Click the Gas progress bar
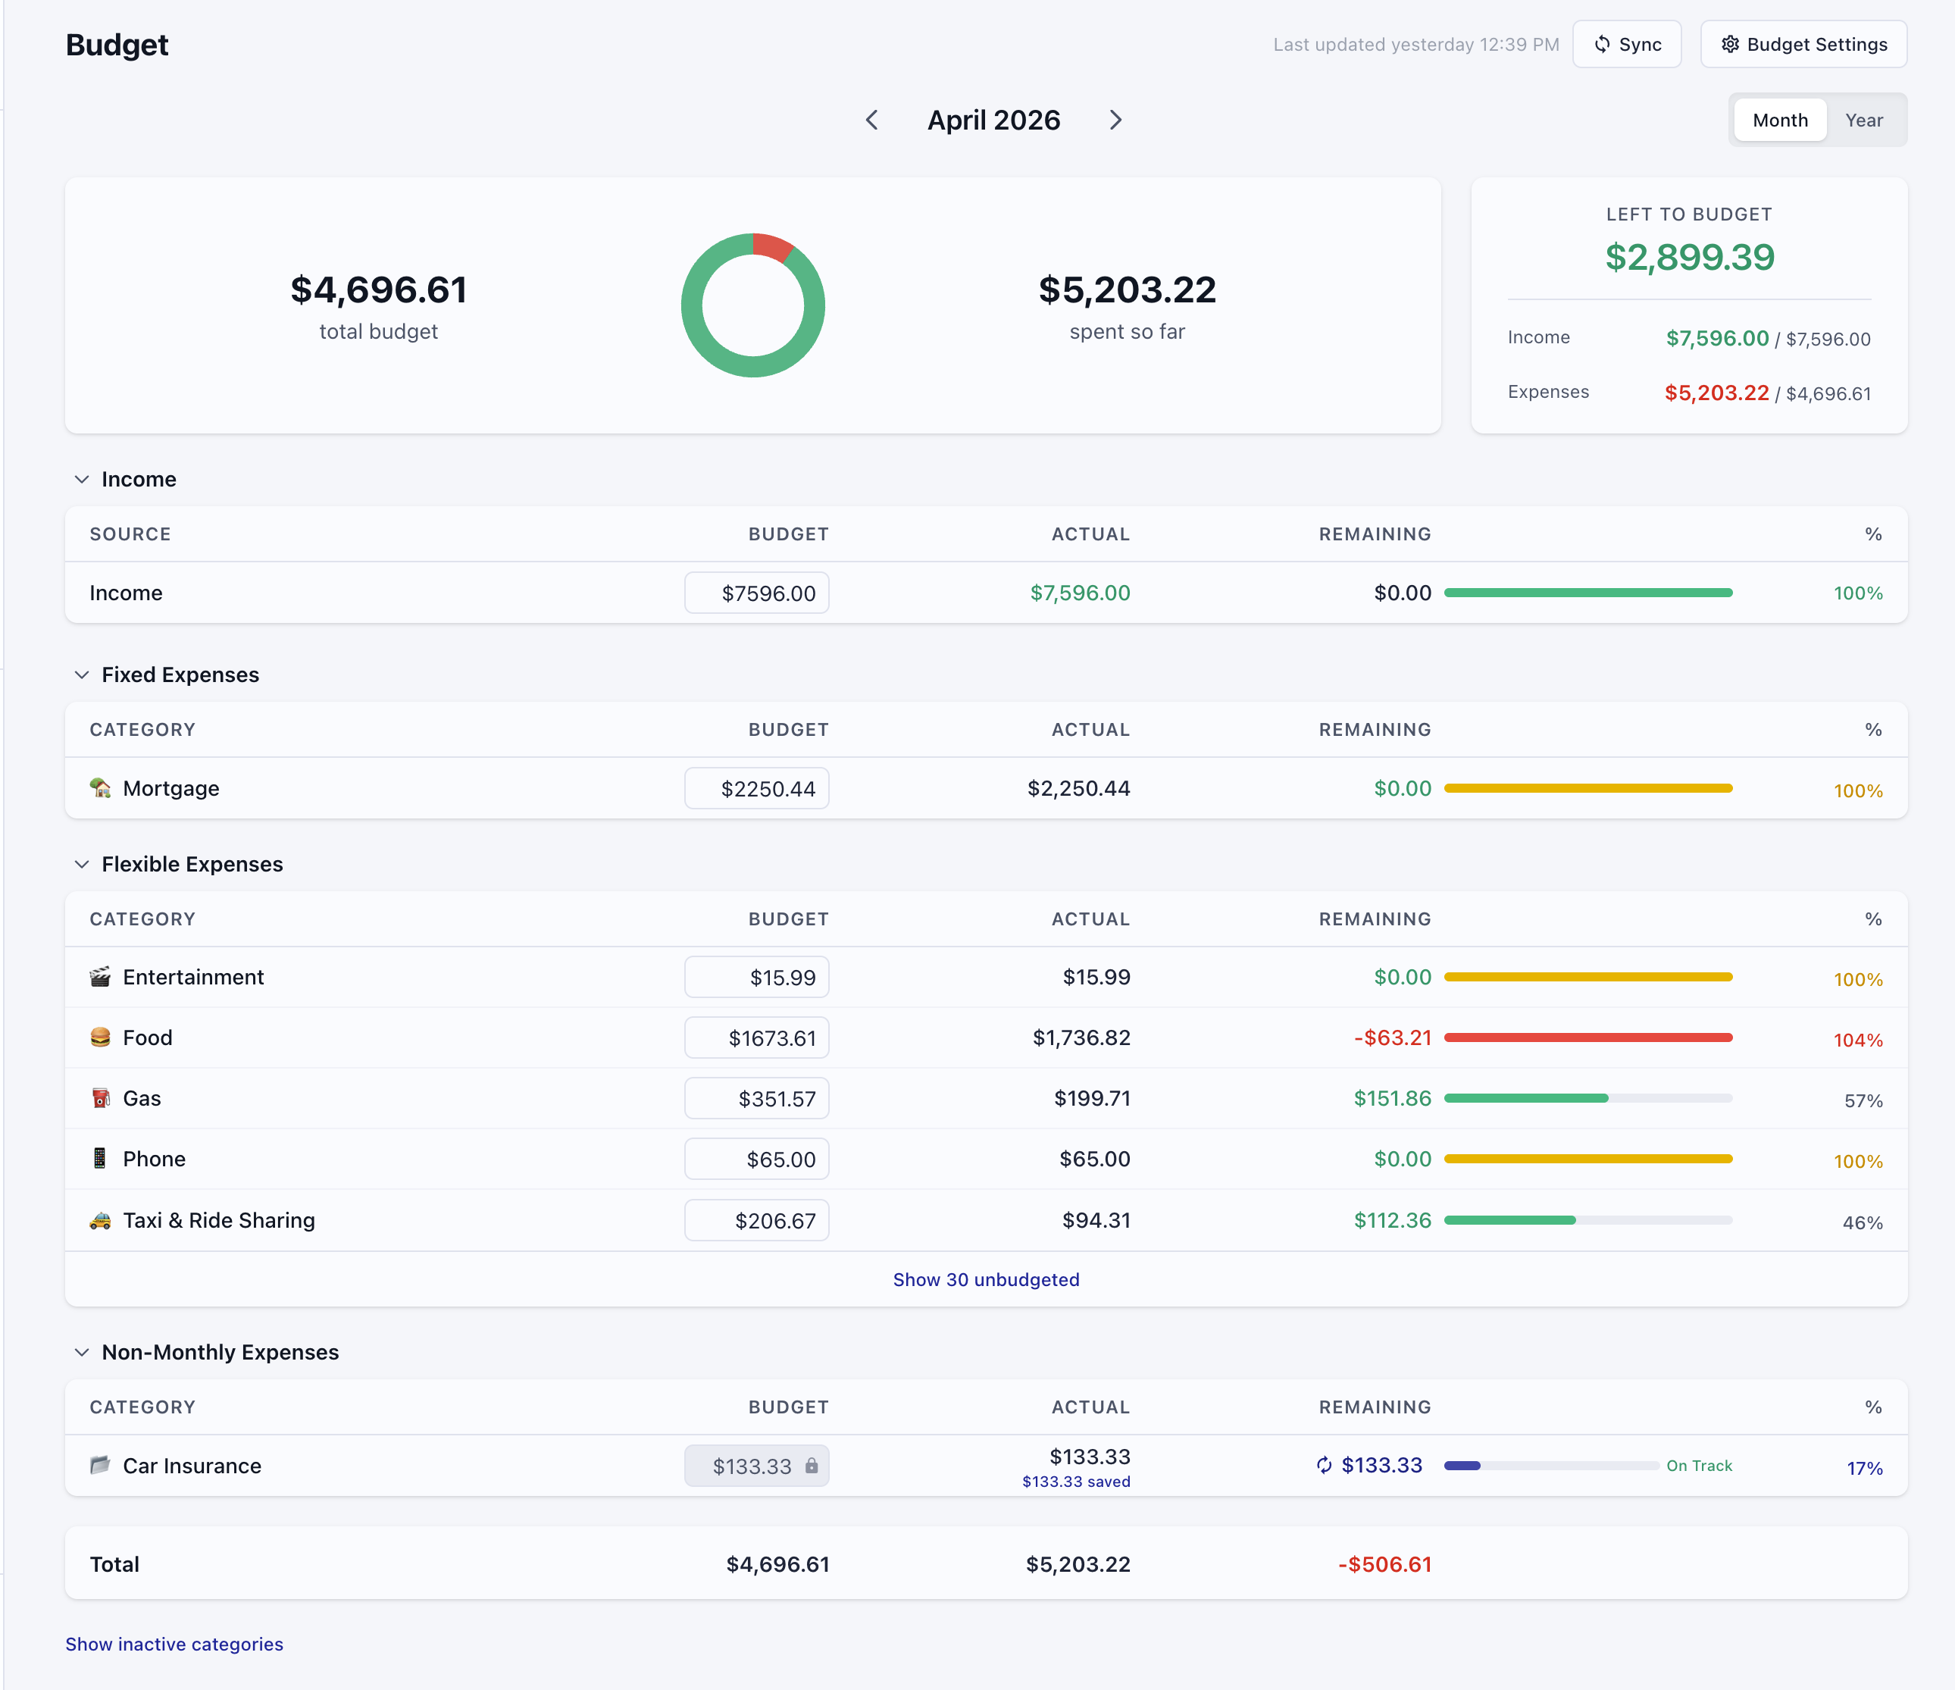 [1588, 1098]
